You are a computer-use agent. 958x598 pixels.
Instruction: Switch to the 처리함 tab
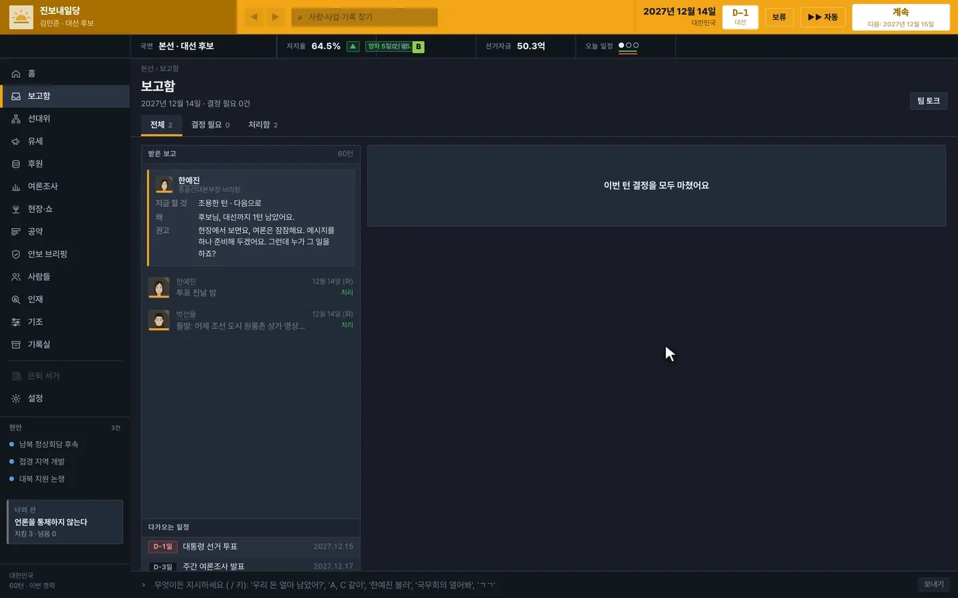tap(263, 125)
